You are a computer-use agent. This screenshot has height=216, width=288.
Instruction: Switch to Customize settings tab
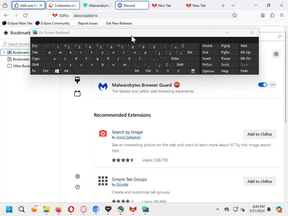coord(63,5)
